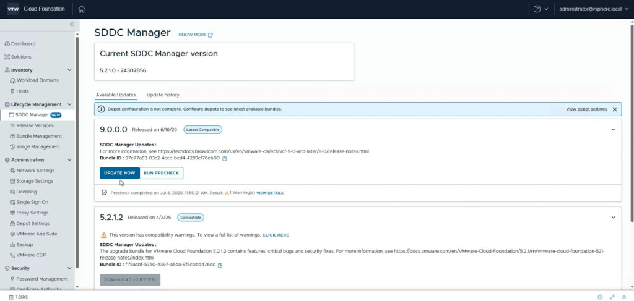
Task: Open Solutions from the sidebar
Action: pyautogui.click(x=21, y=57)
